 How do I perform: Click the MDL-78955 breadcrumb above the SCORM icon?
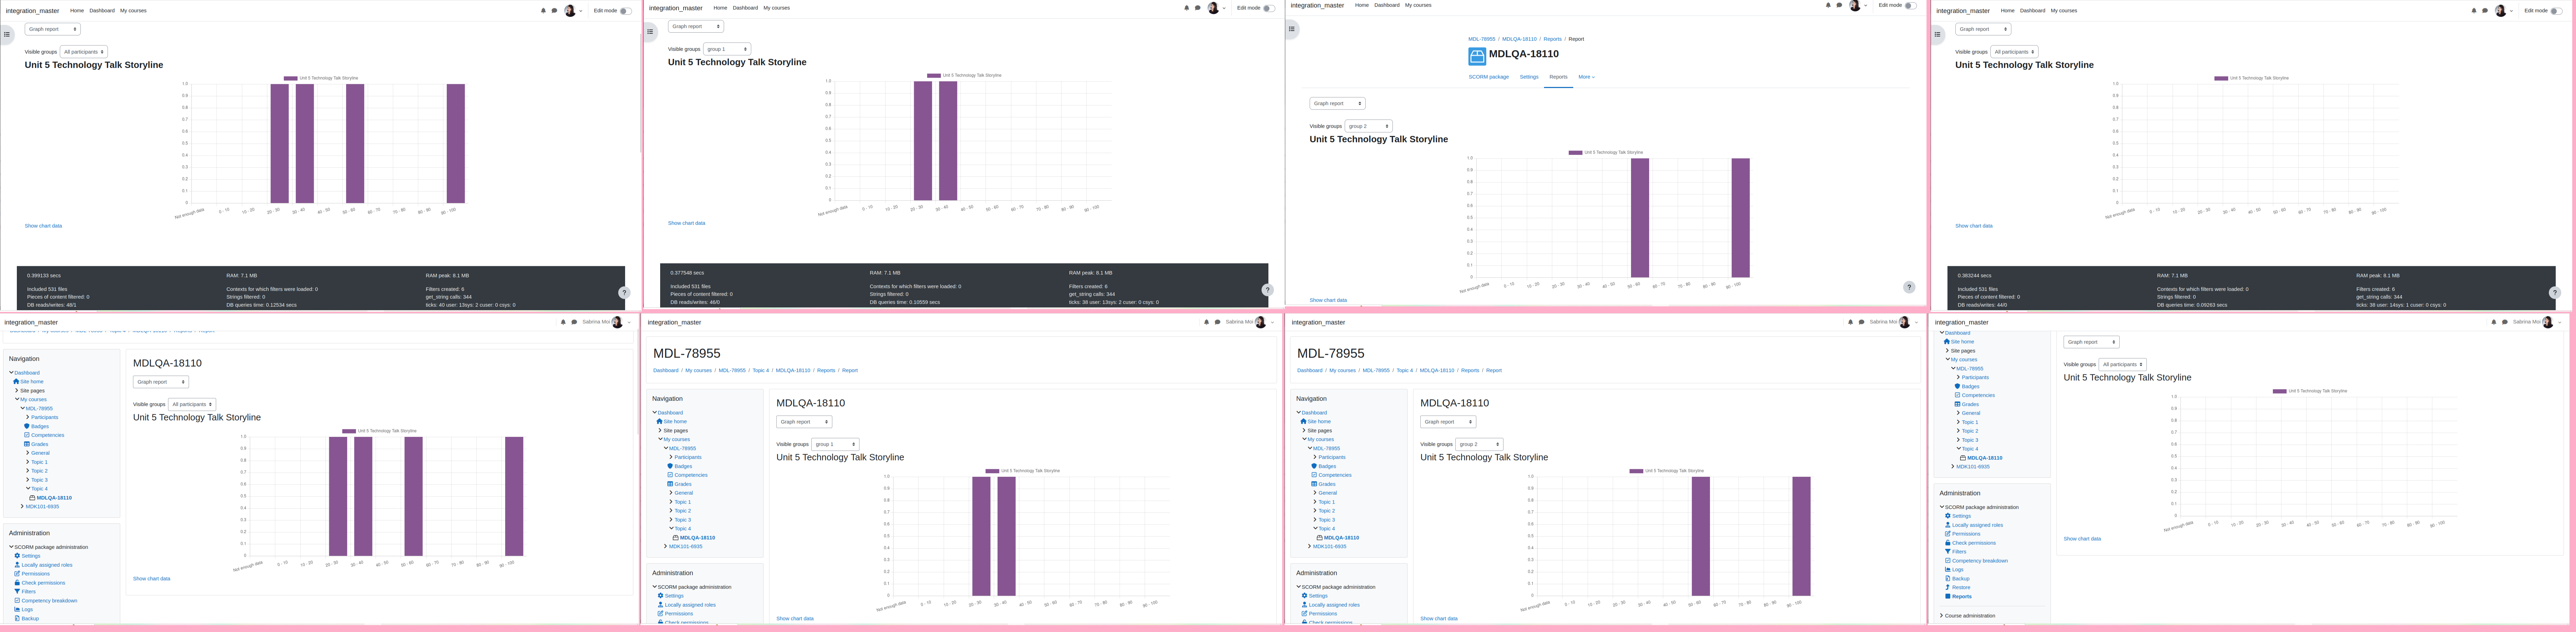pos(1482,39)
